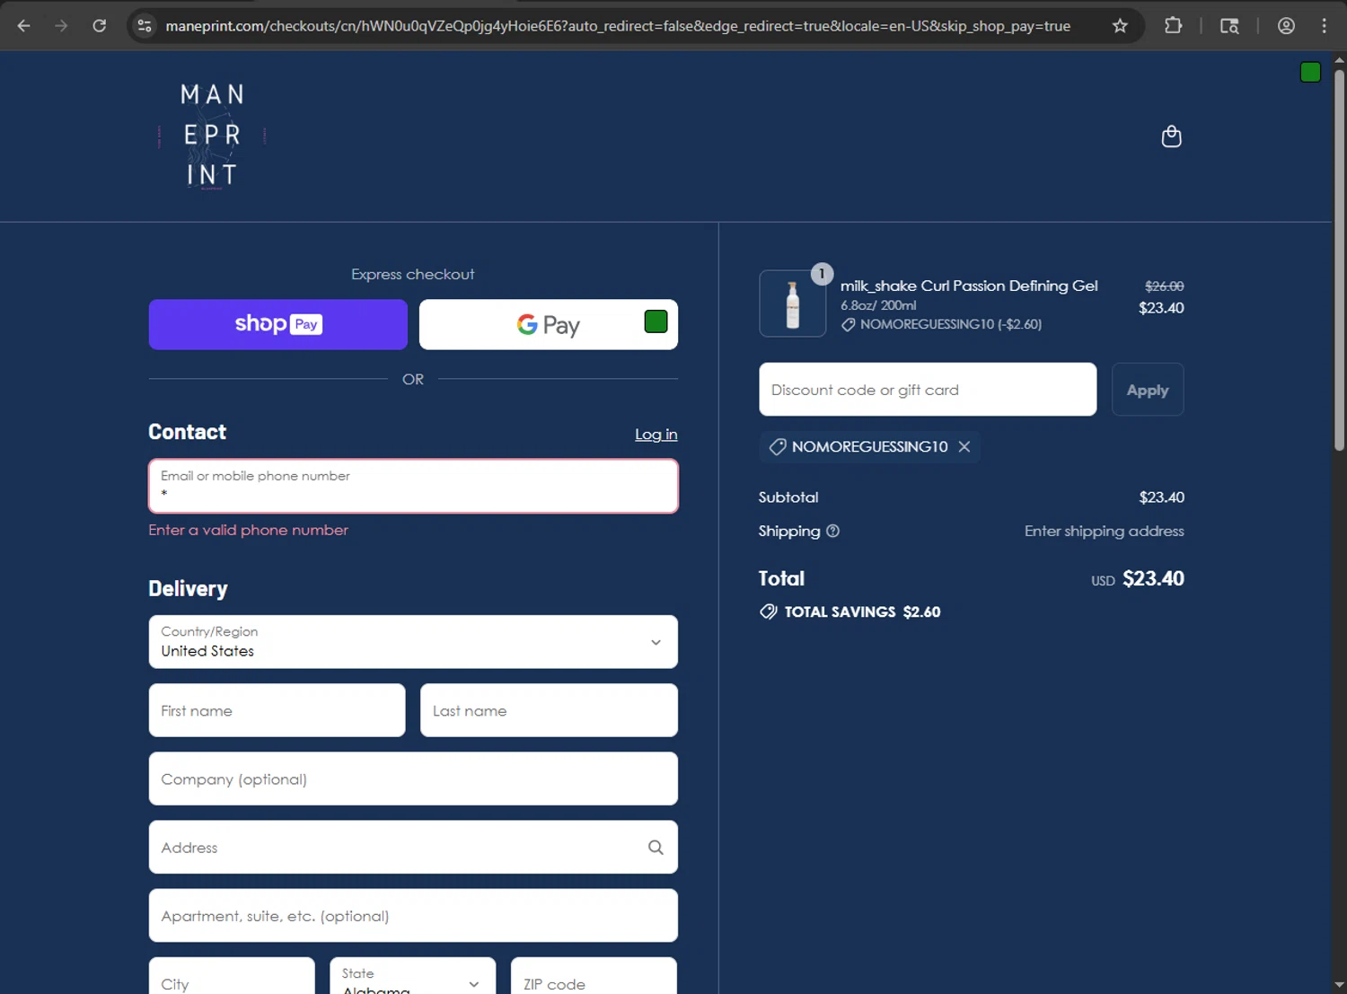The image size is (1347, 994).
Task: Pay with Shop Pay
Action: (x=277, y=324)
